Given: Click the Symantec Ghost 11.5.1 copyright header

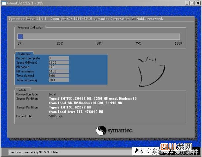Looking at the screenshot, I should click(86, 19).
